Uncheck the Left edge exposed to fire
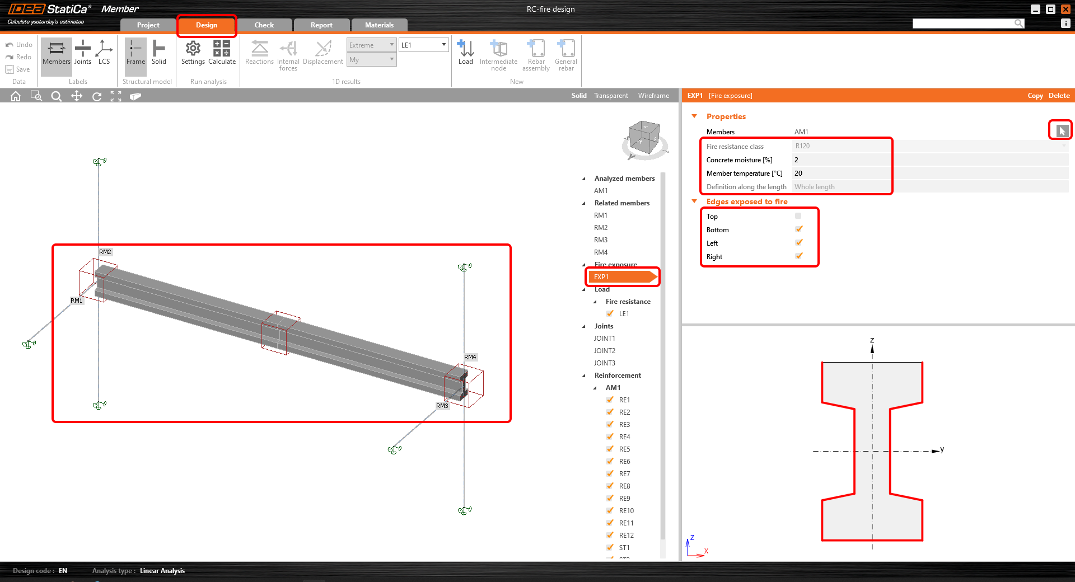The image size is (1075, 582). [x=798, y=243]
